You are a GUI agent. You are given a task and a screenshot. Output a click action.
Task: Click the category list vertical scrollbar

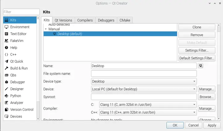38,68
